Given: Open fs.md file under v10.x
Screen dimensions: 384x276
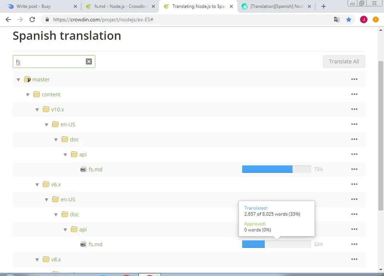Looking at the screenshot, I should click(x=96, y=170).
